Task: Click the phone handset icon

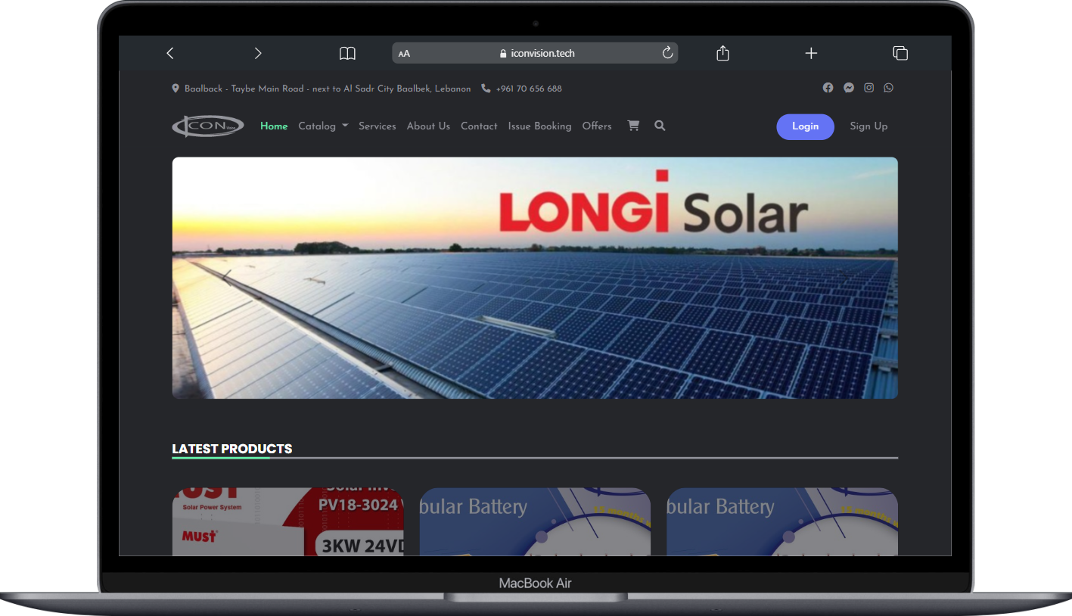Action: (486, 89)
